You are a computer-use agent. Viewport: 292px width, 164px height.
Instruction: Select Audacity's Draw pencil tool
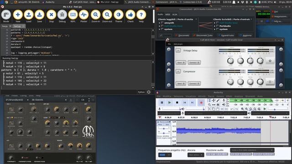[x=218, y=100]
